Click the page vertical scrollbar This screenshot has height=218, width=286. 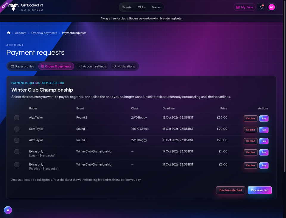pos(285,86)
